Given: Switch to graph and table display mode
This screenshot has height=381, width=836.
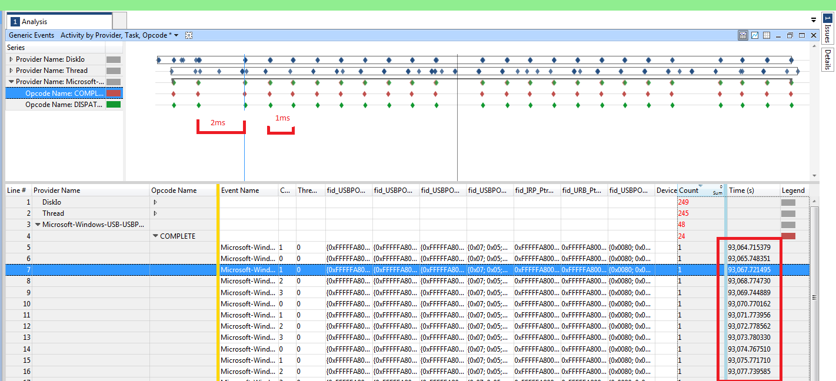Looking at the screenshot, I should click(743, 35).
